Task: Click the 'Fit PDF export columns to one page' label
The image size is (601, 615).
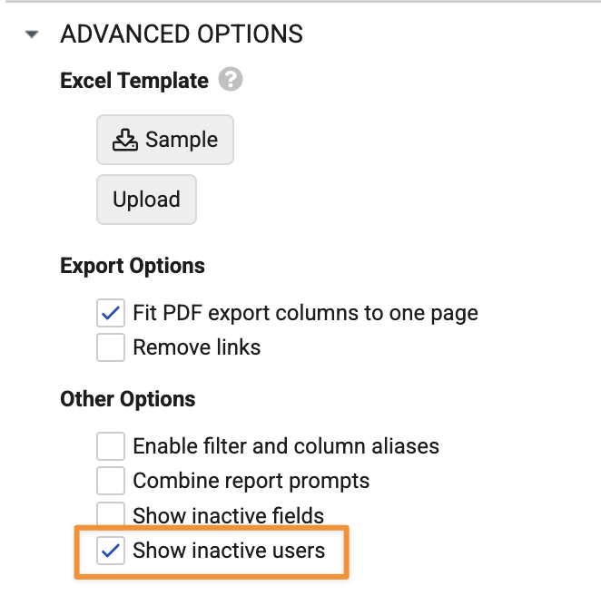Action: [x=305, y=314]
